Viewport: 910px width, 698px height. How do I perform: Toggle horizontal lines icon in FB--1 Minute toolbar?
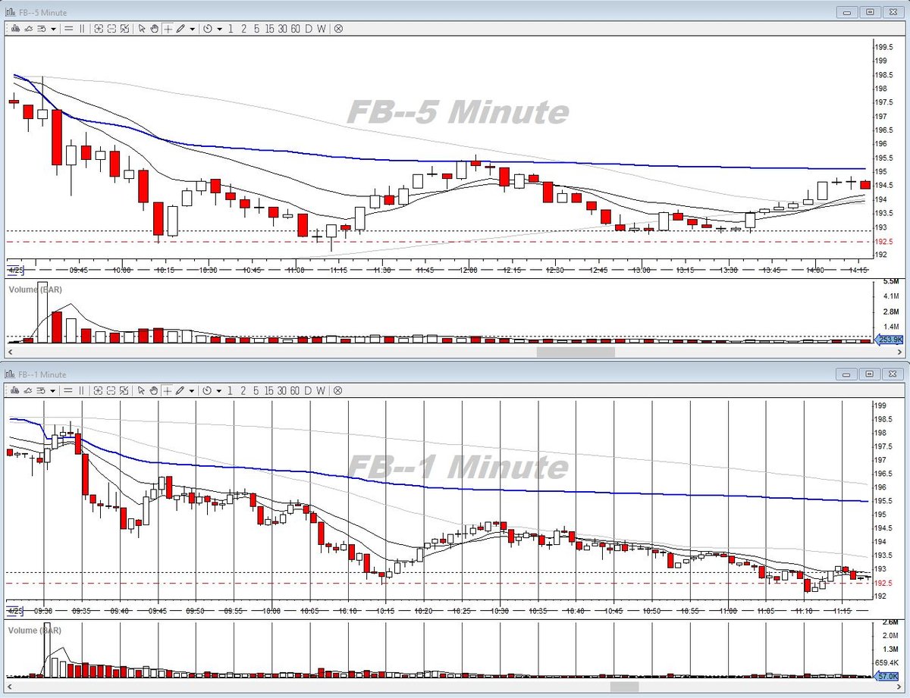(x=68, y=390)
